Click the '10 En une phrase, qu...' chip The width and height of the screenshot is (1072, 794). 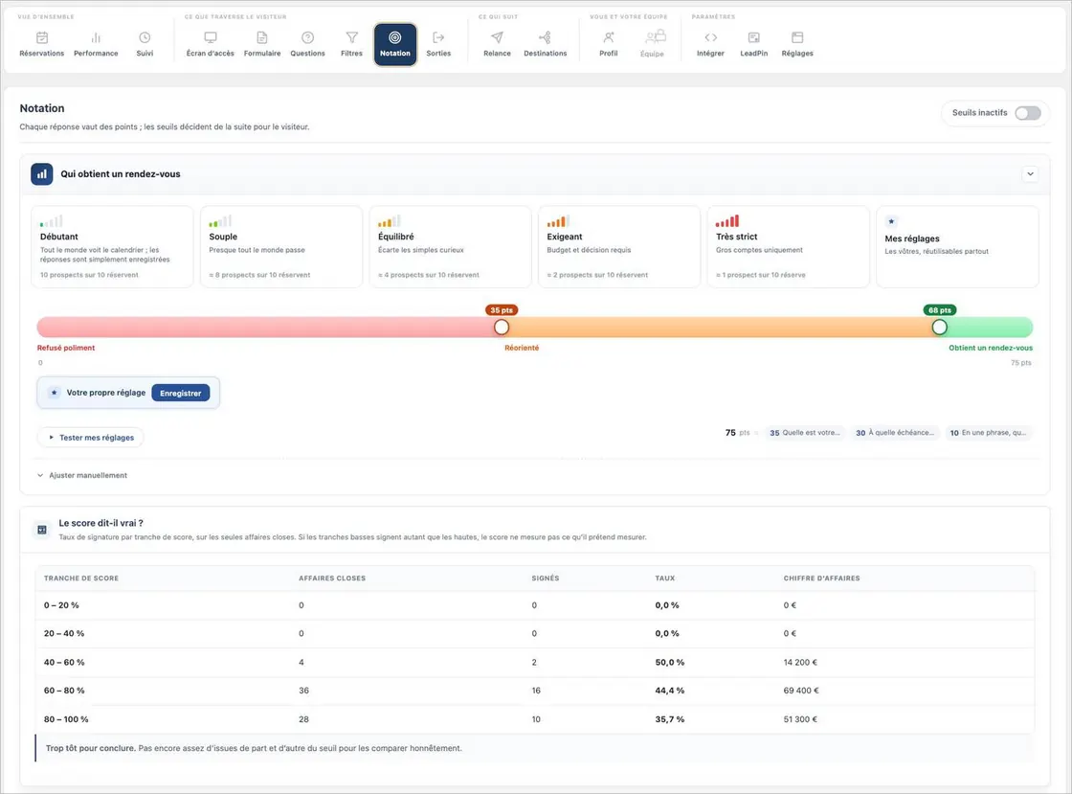[988, 433]
